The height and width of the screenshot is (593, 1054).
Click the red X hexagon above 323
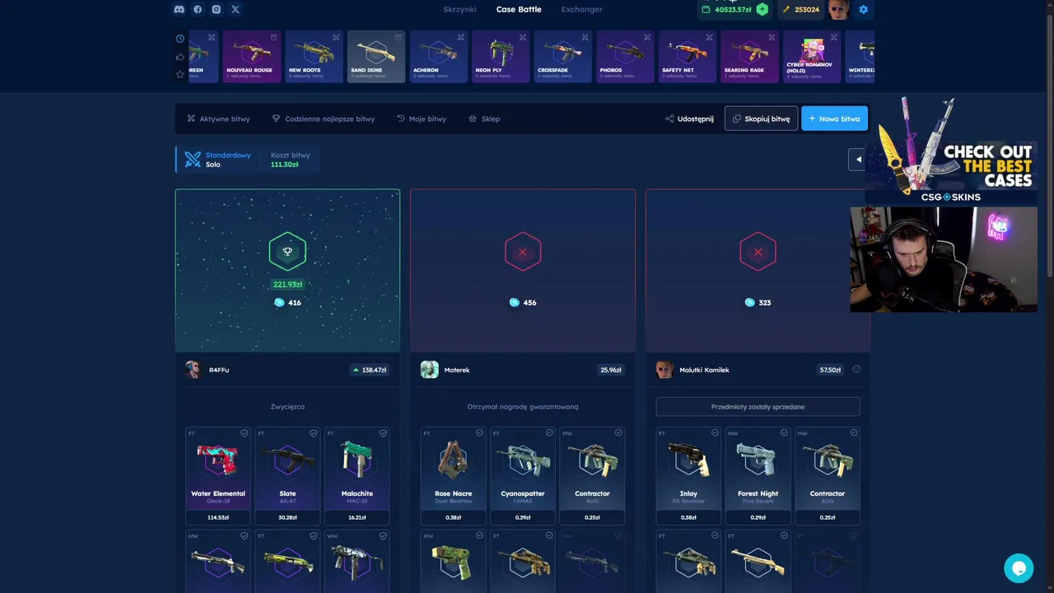(x=758, y=252)
